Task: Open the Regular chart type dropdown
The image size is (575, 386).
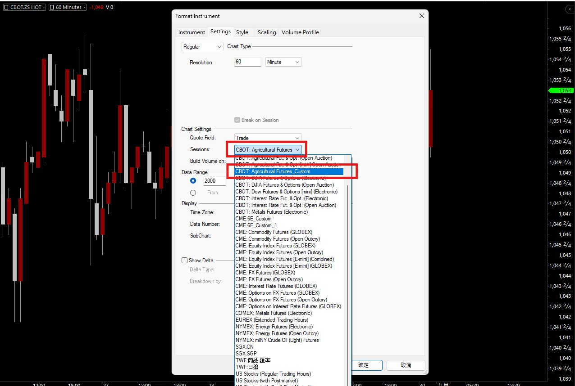Action: [202, 47]
